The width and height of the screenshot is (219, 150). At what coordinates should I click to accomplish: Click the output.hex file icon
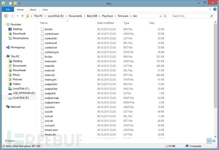42,89
